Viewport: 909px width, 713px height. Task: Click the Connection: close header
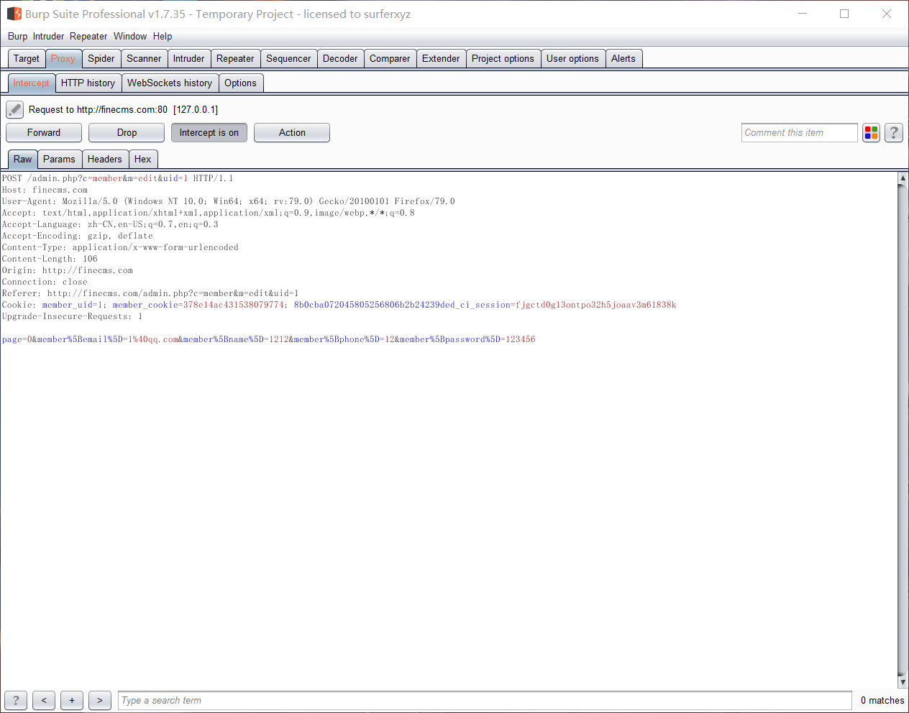[x=45, y=282]
